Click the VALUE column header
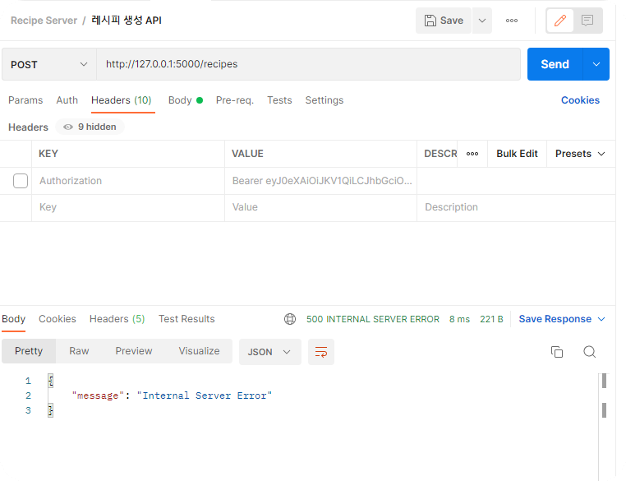Viewport: 626px width, 481px height. click(247, 154)
